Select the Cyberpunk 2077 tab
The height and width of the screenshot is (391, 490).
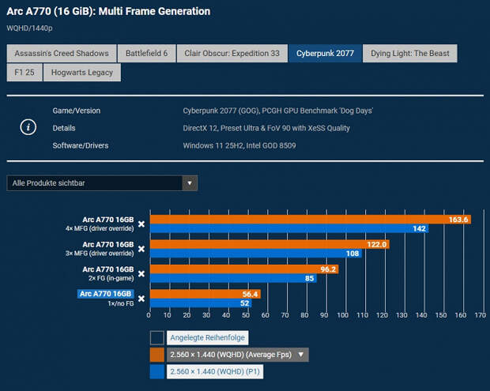pyautogui.click(x=326, y=54)
